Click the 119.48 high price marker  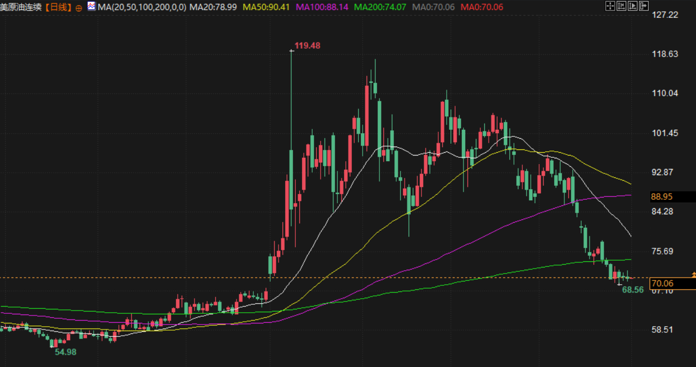pyautogui.click(x=308, y=45)
